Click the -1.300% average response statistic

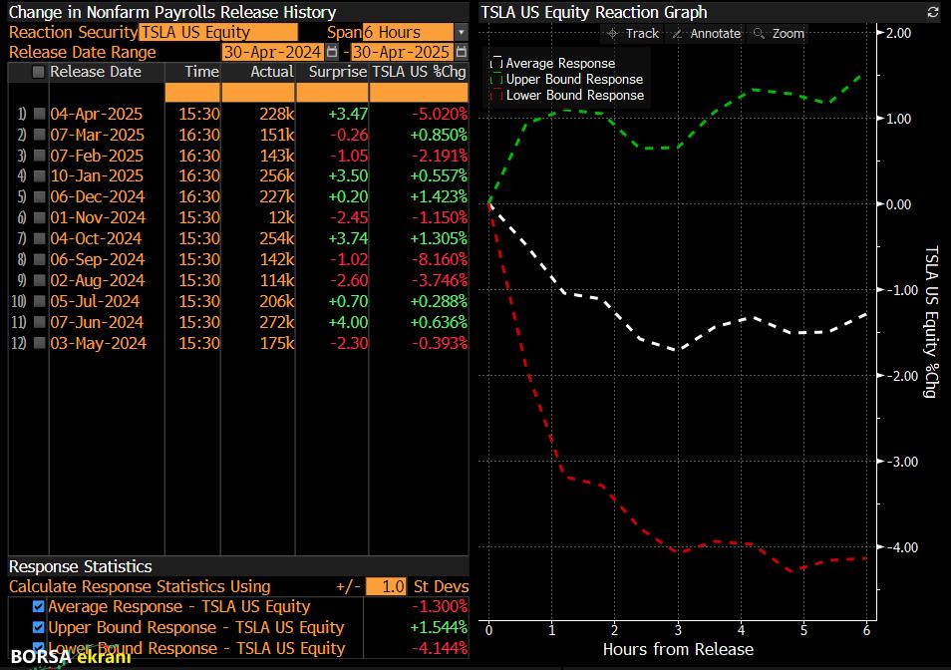(x=440, y=606)
